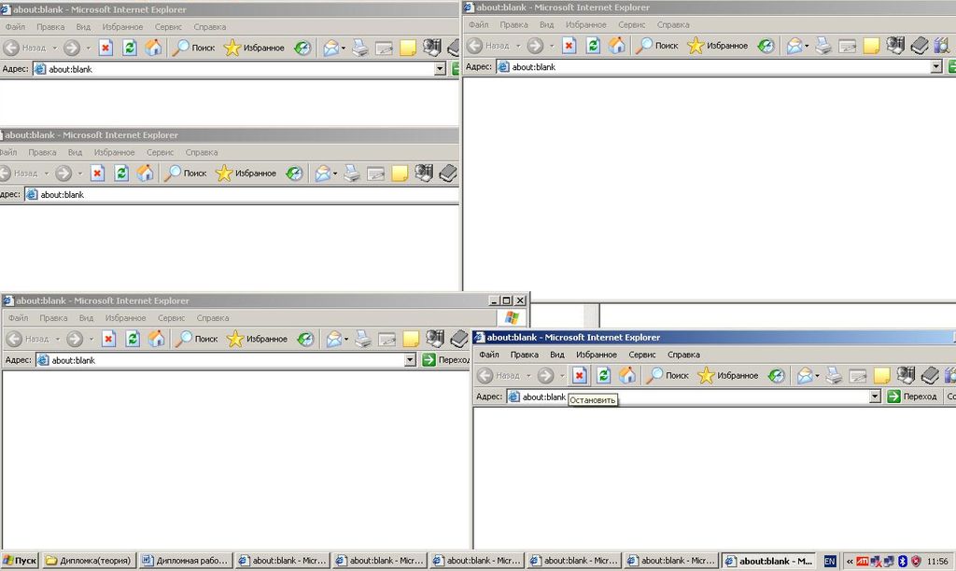956x571 pixels.
Task: Open Справка menu in top-right window
Action: click(673, 24)
